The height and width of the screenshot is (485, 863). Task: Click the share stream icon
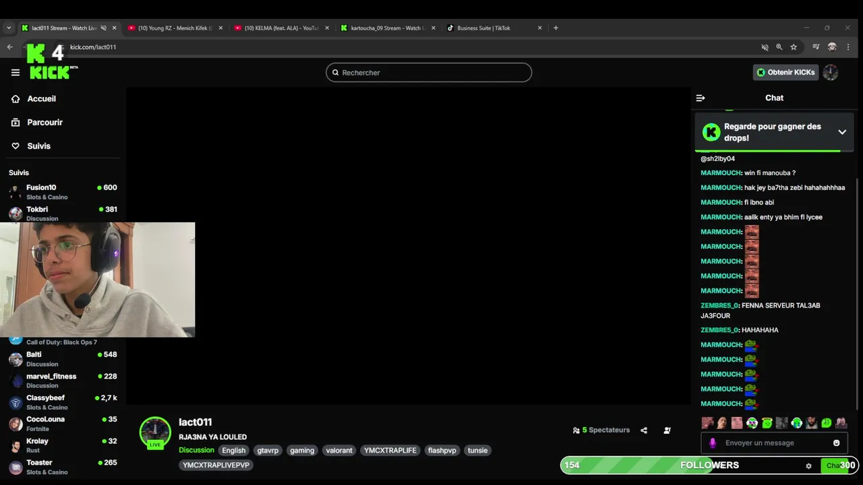644,430
